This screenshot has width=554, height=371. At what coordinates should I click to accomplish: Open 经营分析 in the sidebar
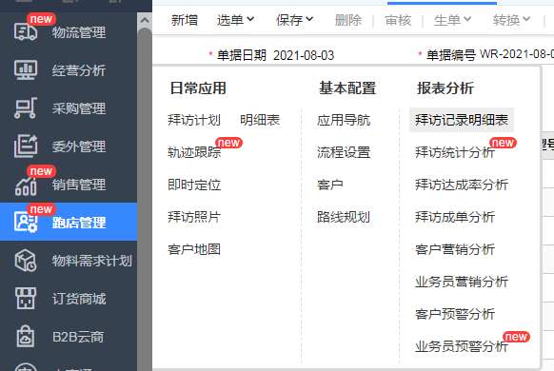pos(79,70)
